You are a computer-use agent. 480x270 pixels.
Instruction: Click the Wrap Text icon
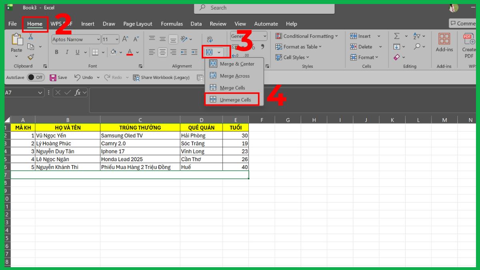tap(209, 38)
